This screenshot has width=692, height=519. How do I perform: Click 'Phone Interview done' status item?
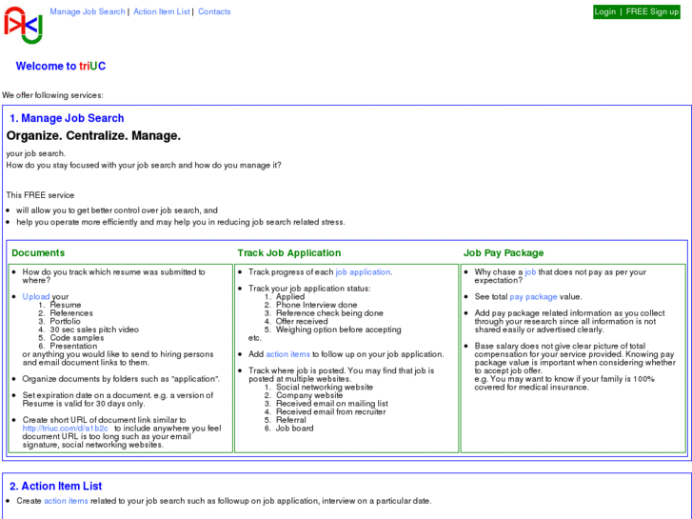coord(316,305)
